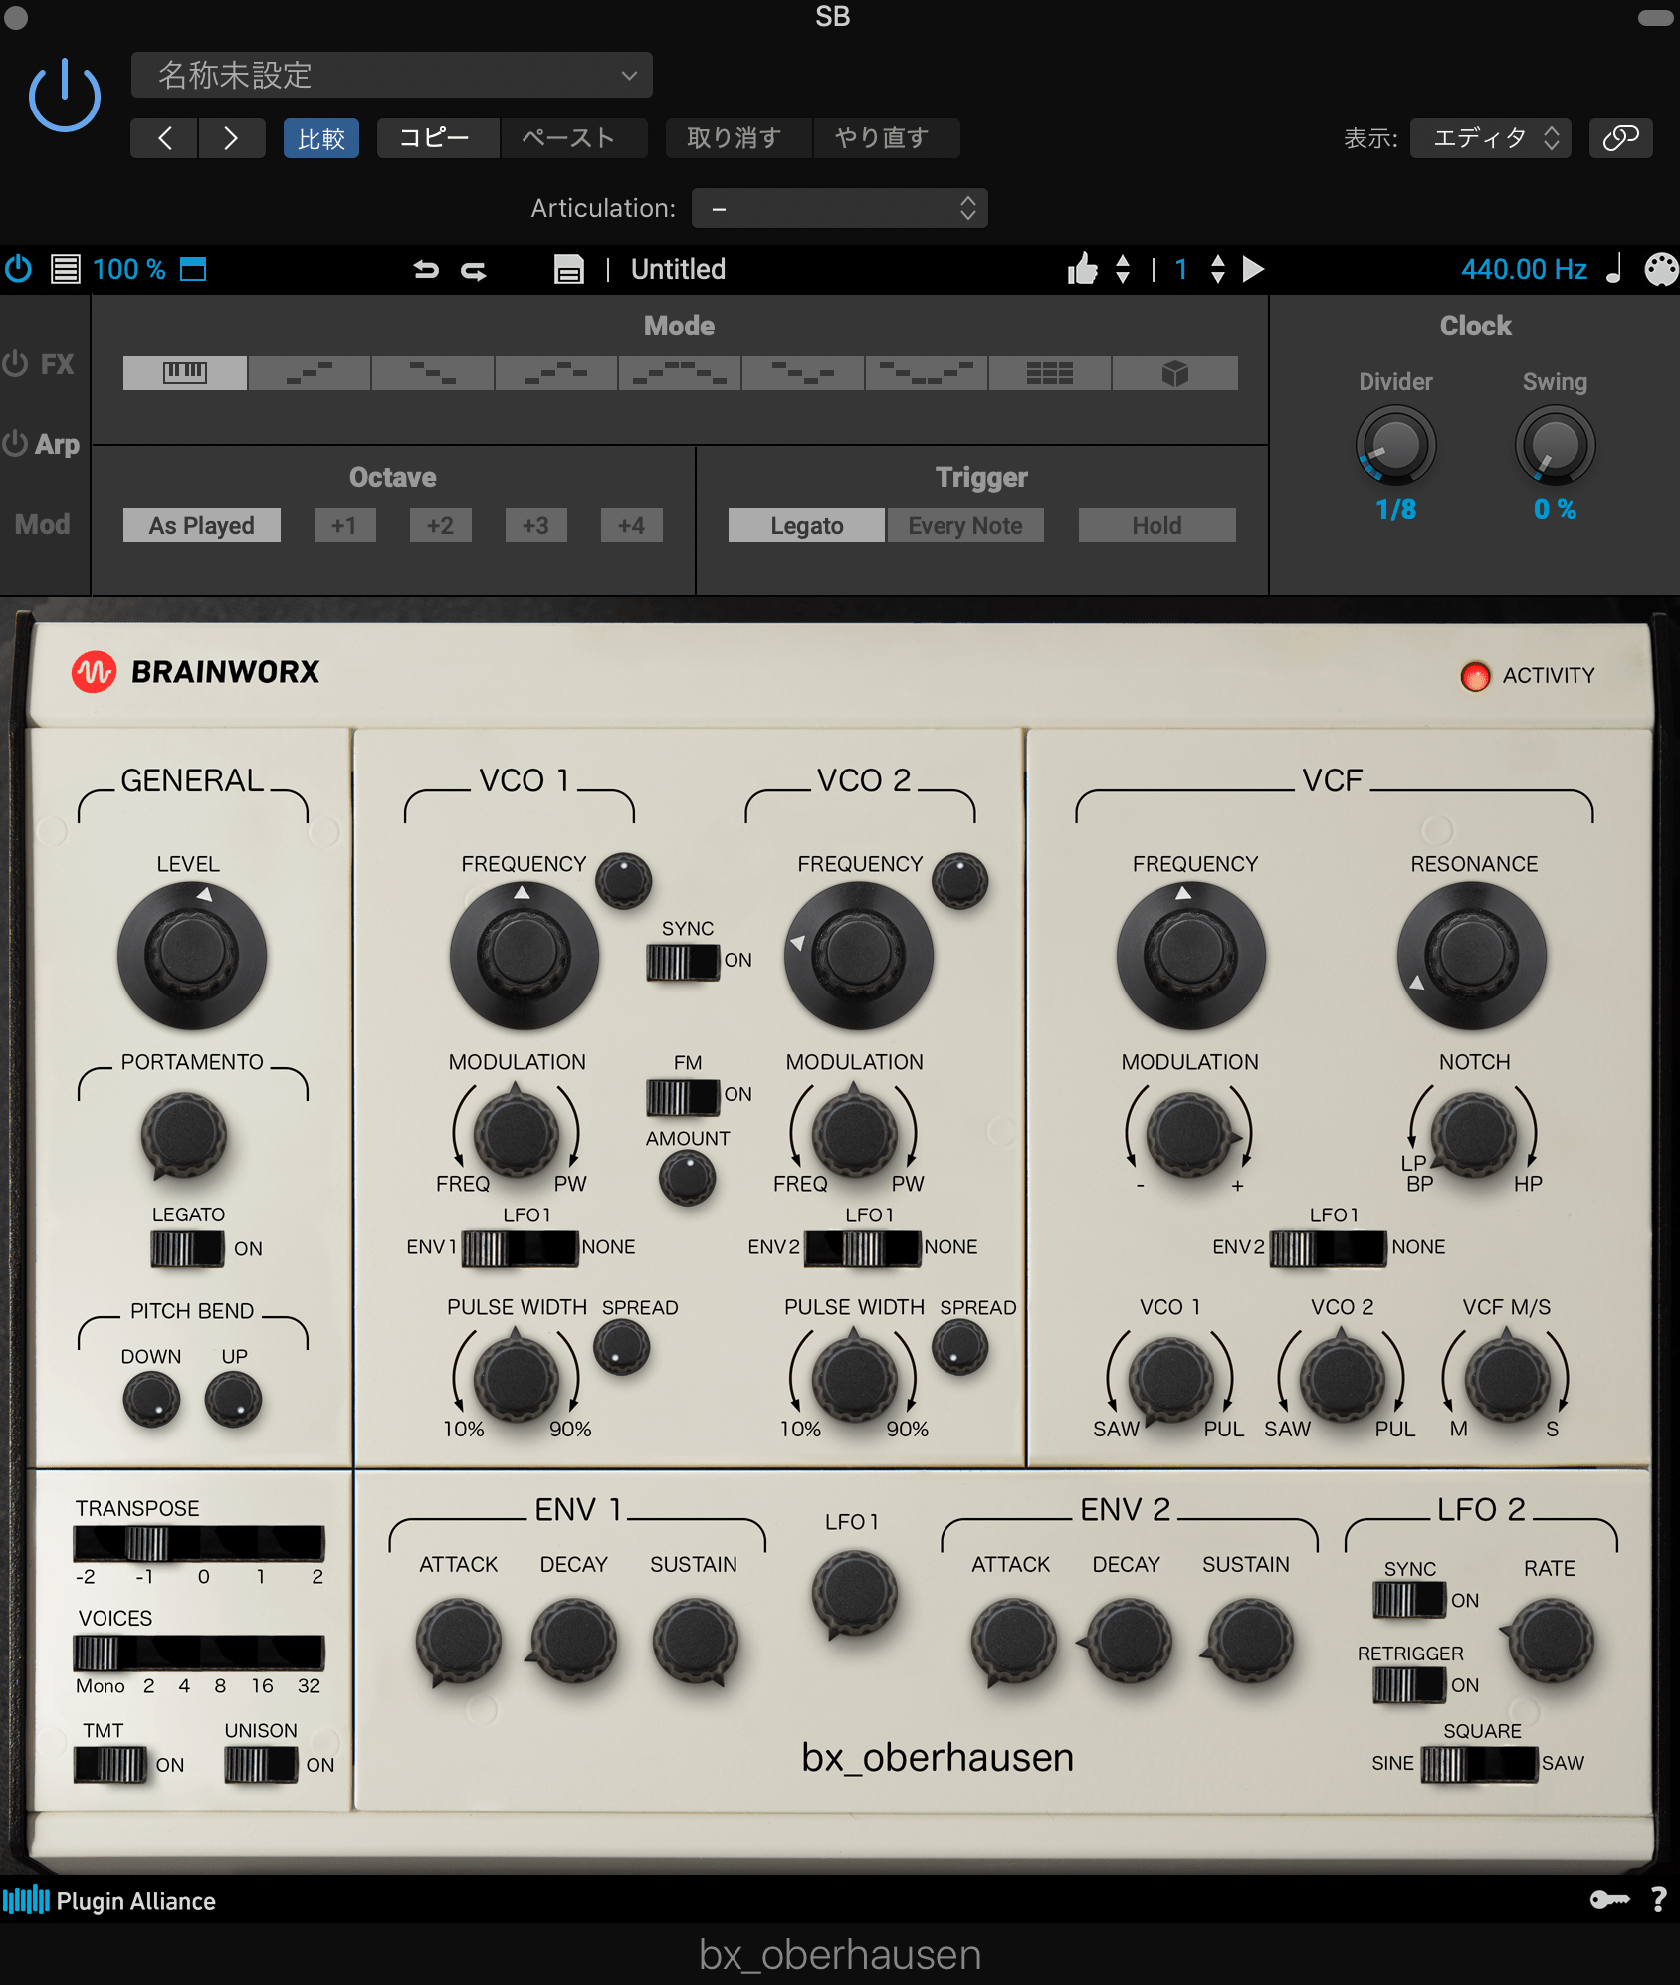The image size is (1680, 1985).
Task: Click the window size icon next to 100 %
Action: 193,269
